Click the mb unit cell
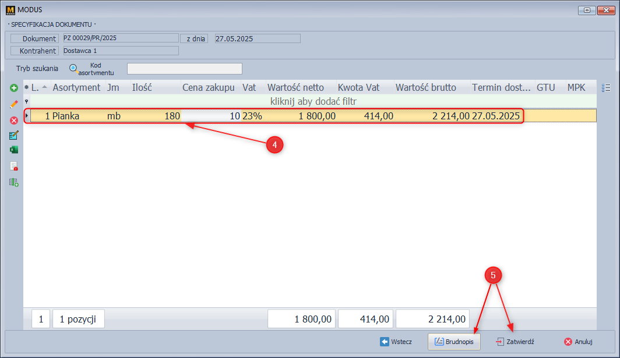Viewport: 620px width, 358px height. click(118, 116)
